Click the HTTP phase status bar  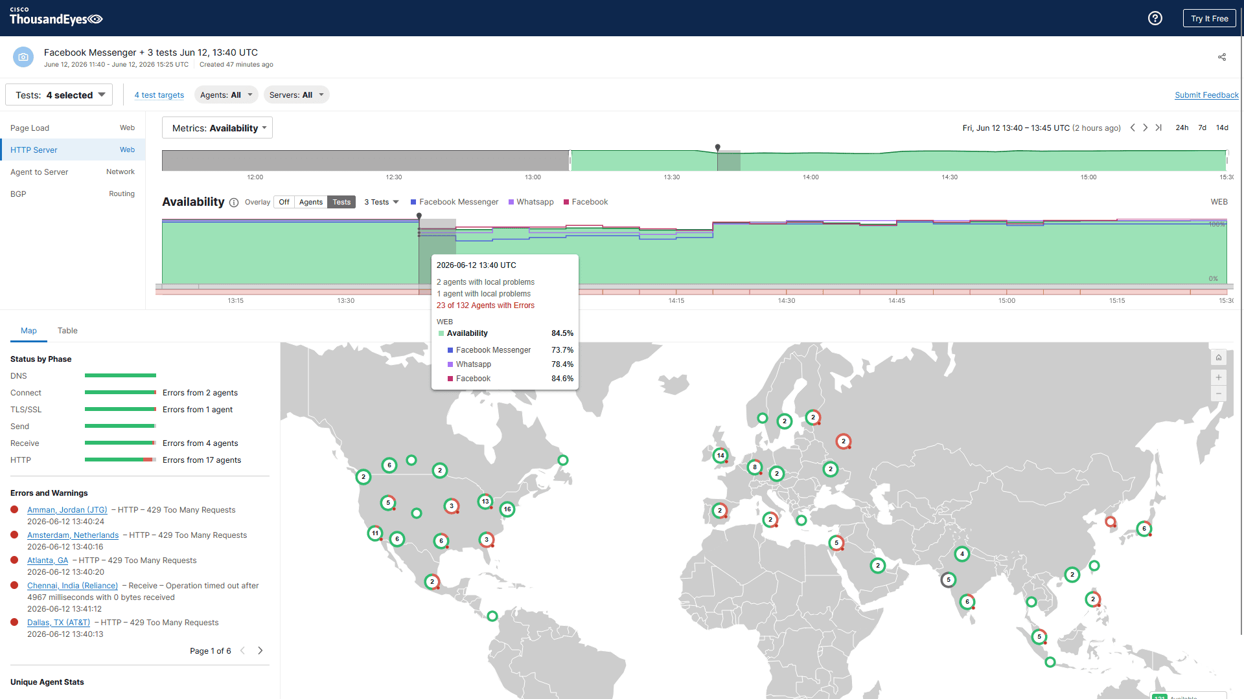pyautogui.click(x=121, y=460)
